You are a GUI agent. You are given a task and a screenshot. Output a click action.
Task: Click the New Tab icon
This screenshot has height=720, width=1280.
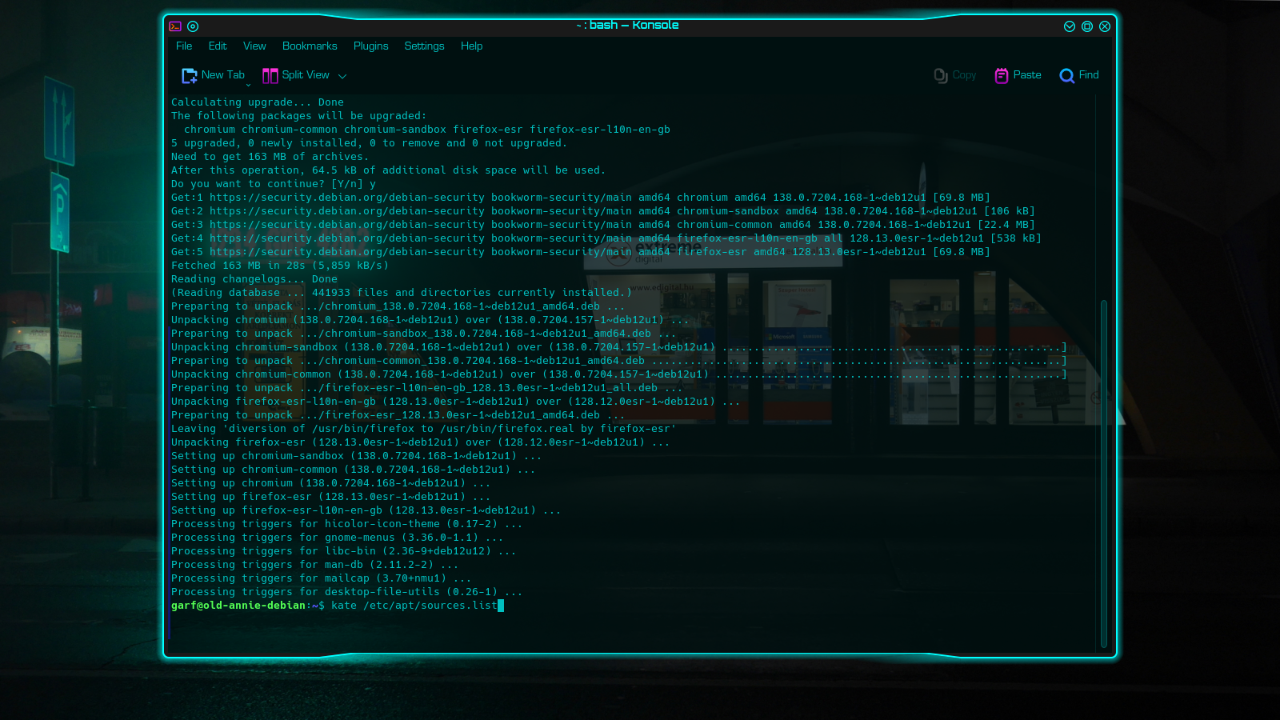(x=190, y=75)
